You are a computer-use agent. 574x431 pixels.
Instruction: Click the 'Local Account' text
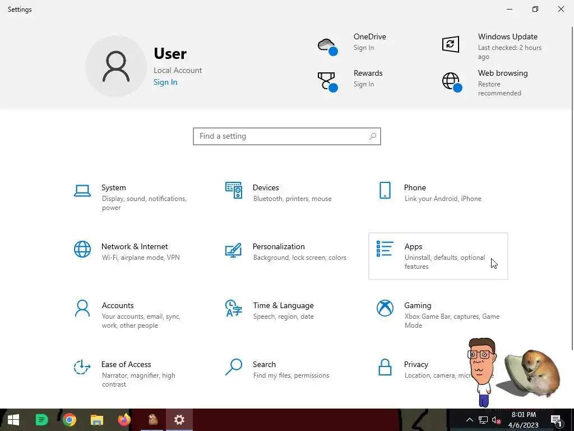[178, 70]
